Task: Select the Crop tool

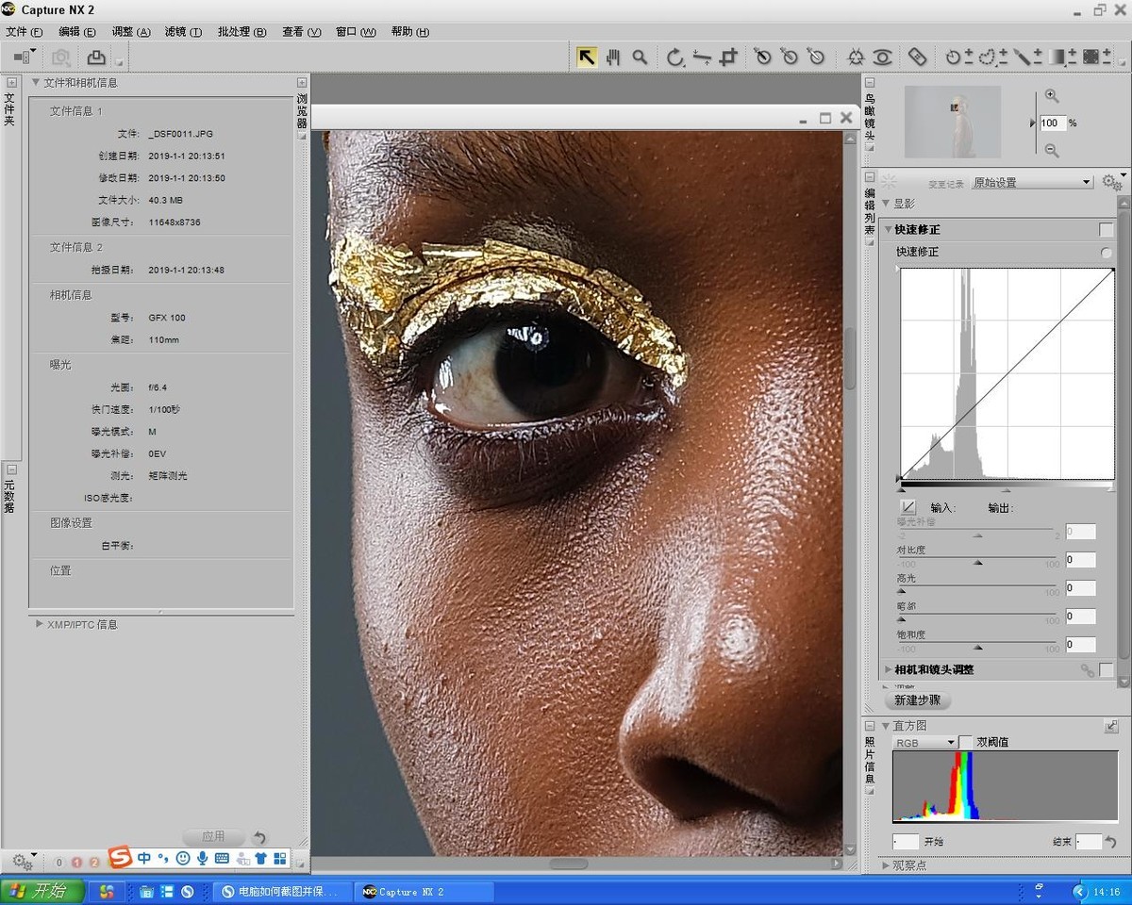Action: pyautogui.click(x=728, y=58)
